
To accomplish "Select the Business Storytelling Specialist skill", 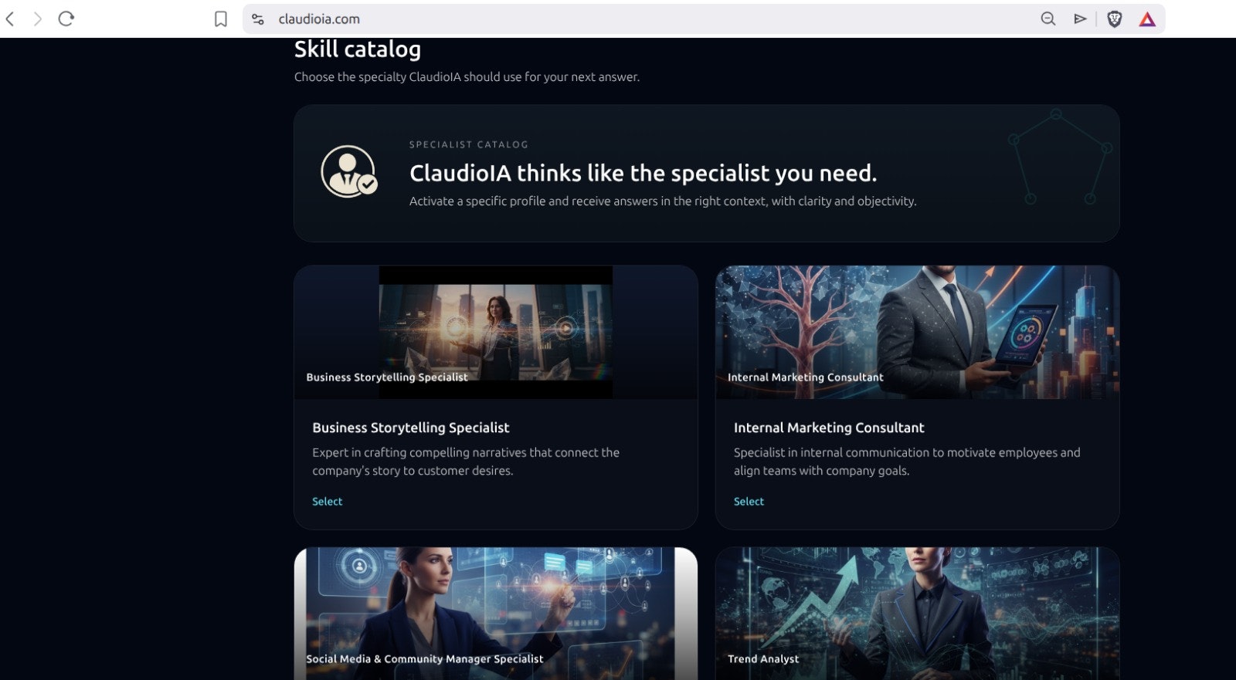I will [327, 502].
